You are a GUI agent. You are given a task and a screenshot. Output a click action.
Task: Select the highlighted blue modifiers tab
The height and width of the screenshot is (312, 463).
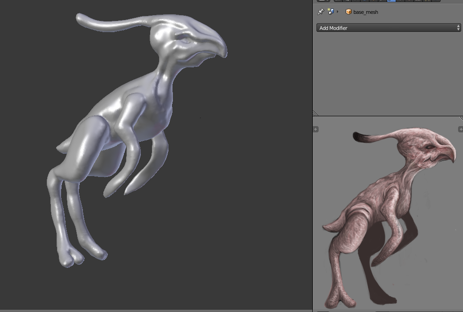391,1
